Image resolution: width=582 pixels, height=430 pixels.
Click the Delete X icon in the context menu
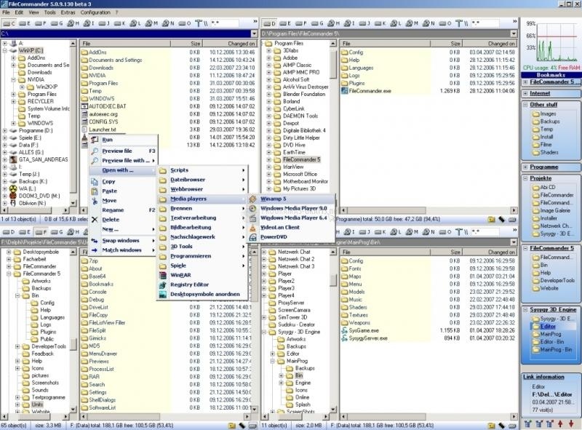pyautogui.click(x=95, y=220)
